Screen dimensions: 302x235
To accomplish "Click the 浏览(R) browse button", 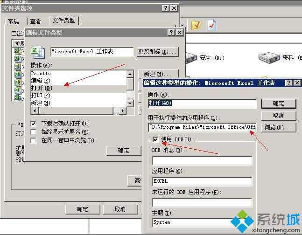I will (x=279, y=127).
